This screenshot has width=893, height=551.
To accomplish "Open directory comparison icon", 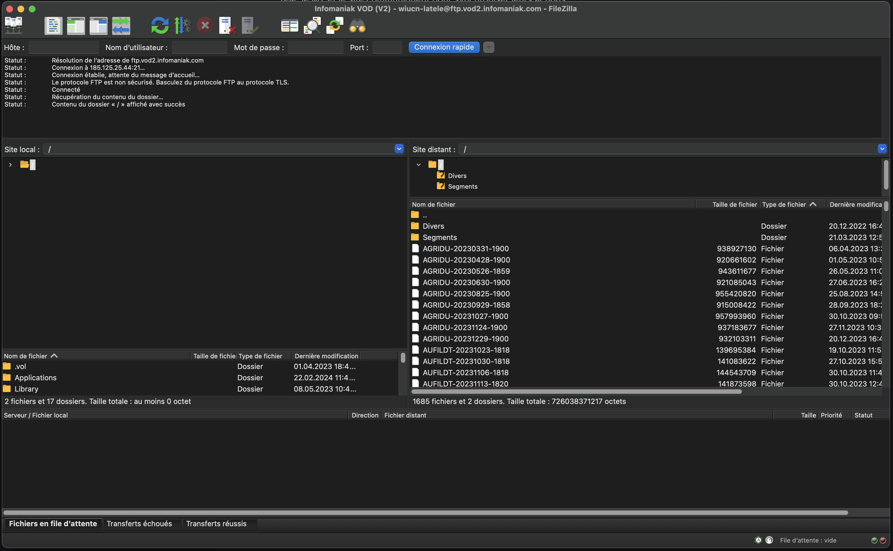I will [x=289, y=26].
